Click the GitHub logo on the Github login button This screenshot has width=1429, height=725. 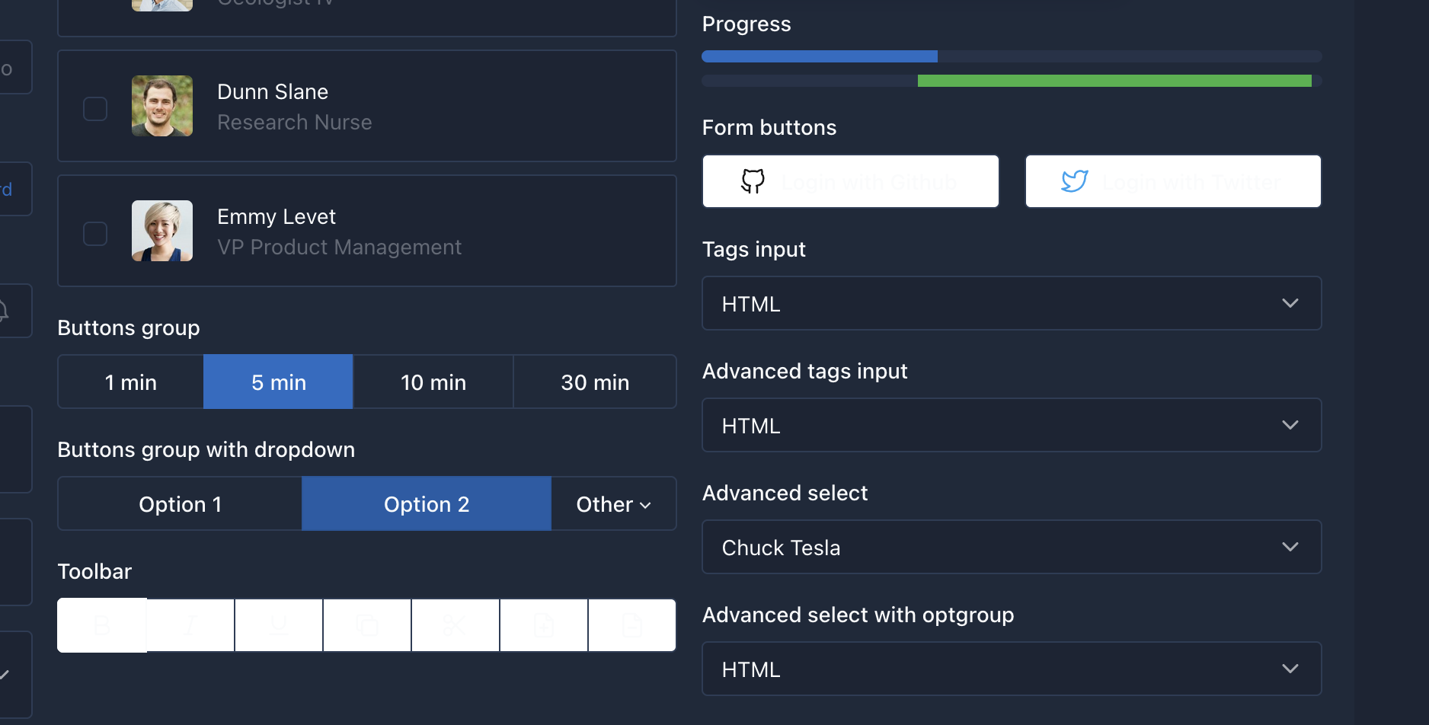pos(753,181)
